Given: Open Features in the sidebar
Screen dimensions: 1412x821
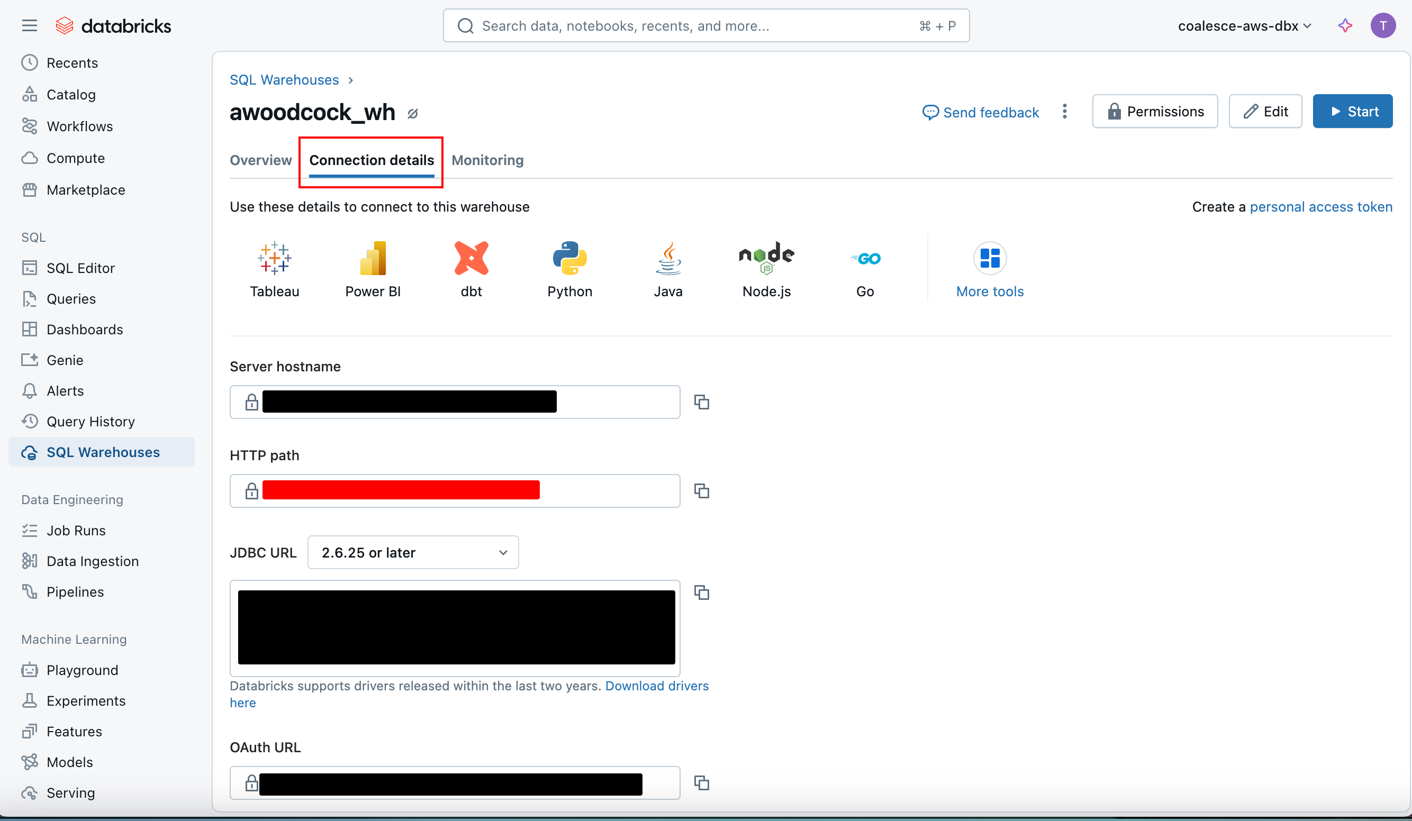Looking at the screenshot, I should pyautogui.click(x=102, y=732).
